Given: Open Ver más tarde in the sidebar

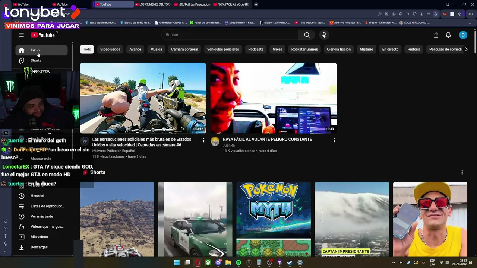Looking at the screenshot, I should (x=41, y=216).
